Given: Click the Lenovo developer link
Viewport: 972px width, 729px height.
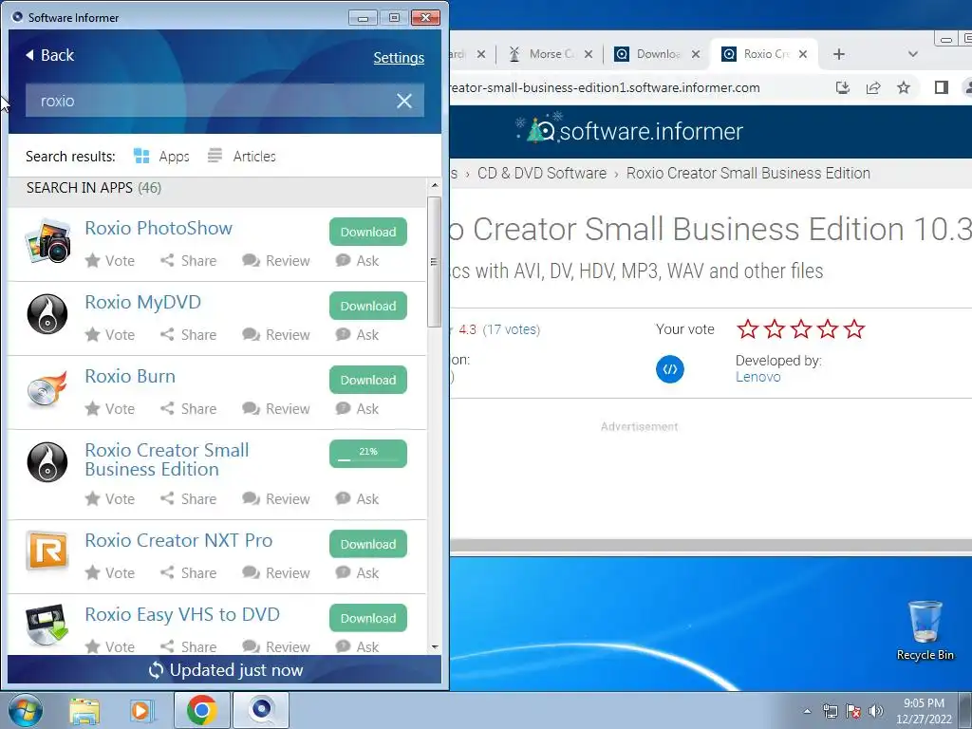Looking at the screenshot, I should click(757, 377).
